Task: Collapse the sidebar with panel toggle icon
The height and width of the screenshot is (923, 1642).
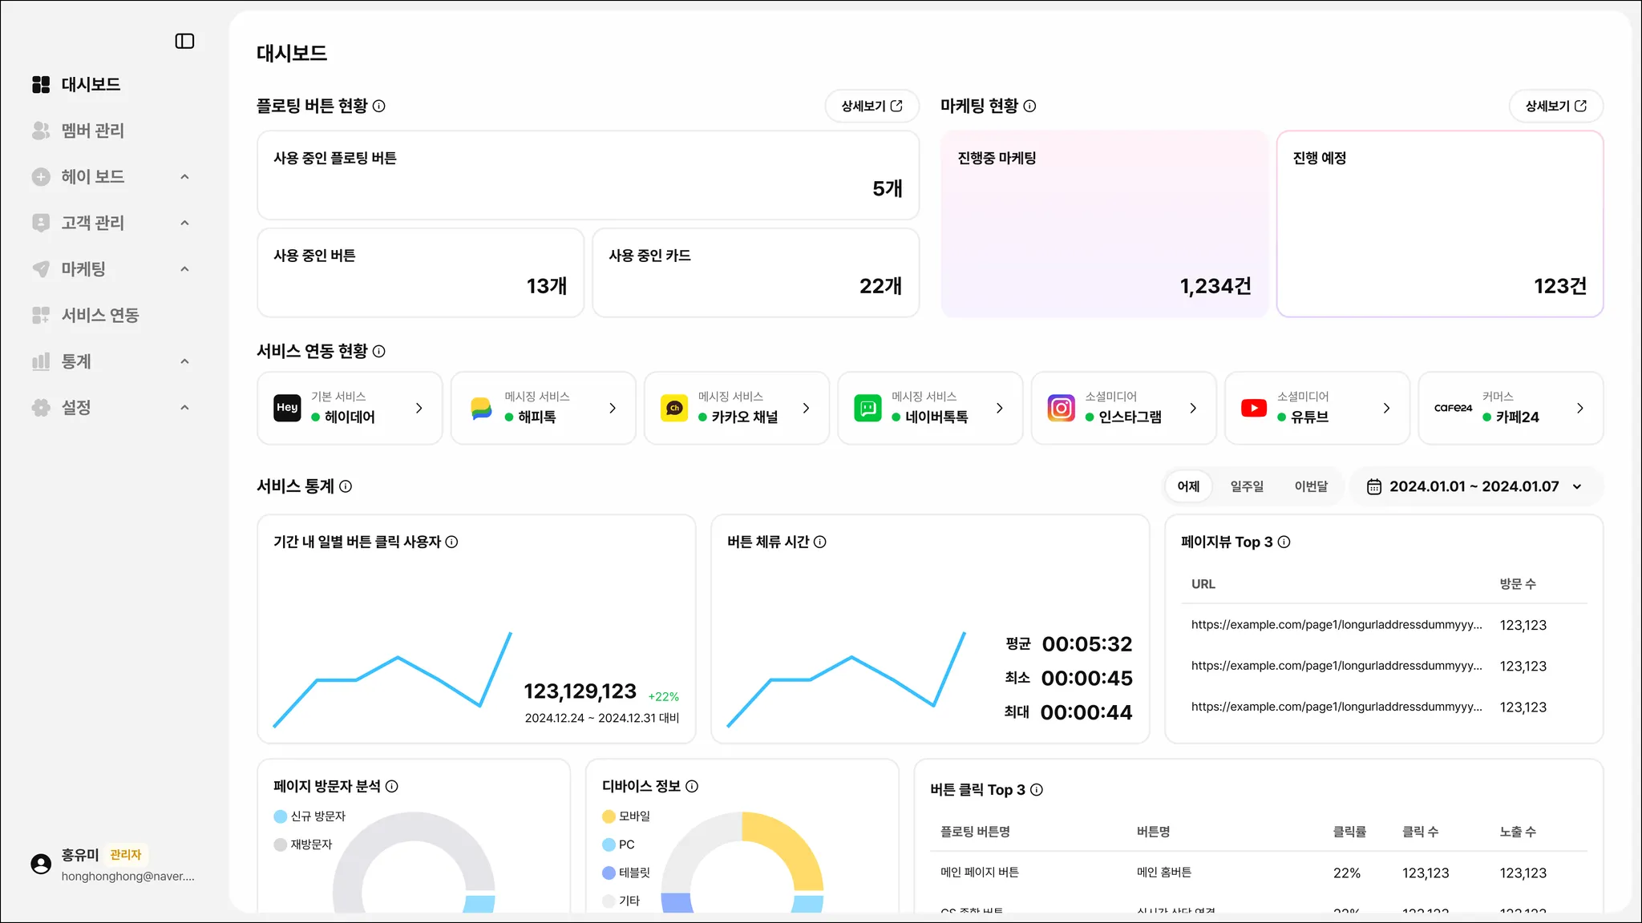Action: 184,41
